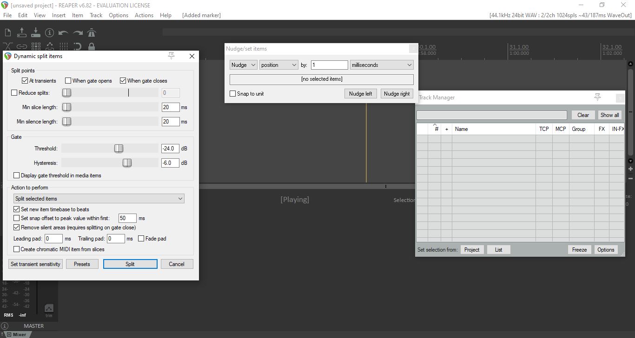Enable Create chromatic MIDI item from slices
635x338 pixels.
coord(17,249)
